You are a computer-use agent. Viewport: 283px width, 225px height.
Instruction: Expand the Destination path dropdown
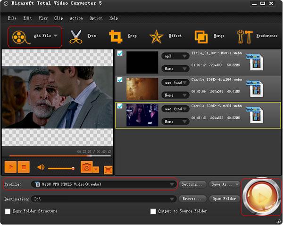click(172, 199)
